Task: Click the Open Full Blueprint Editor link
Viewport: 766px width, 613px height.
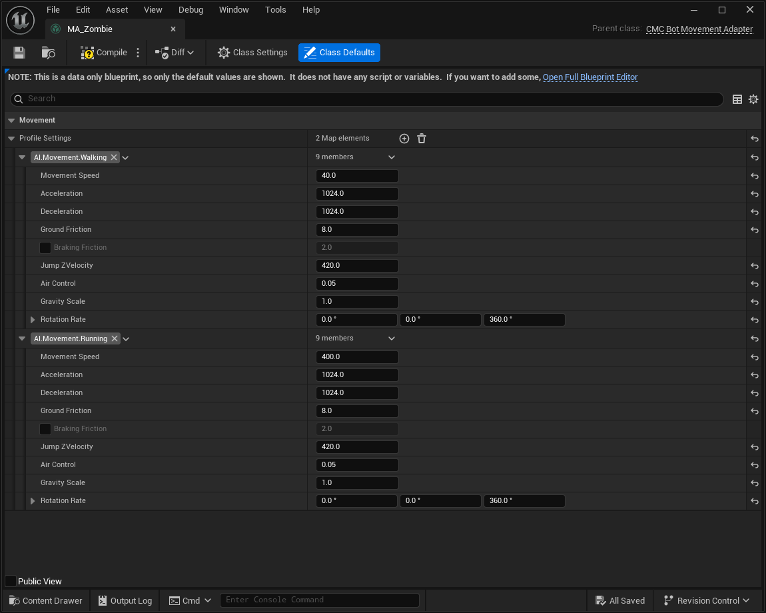Action: pyautogui.click(x=590, y=77)
